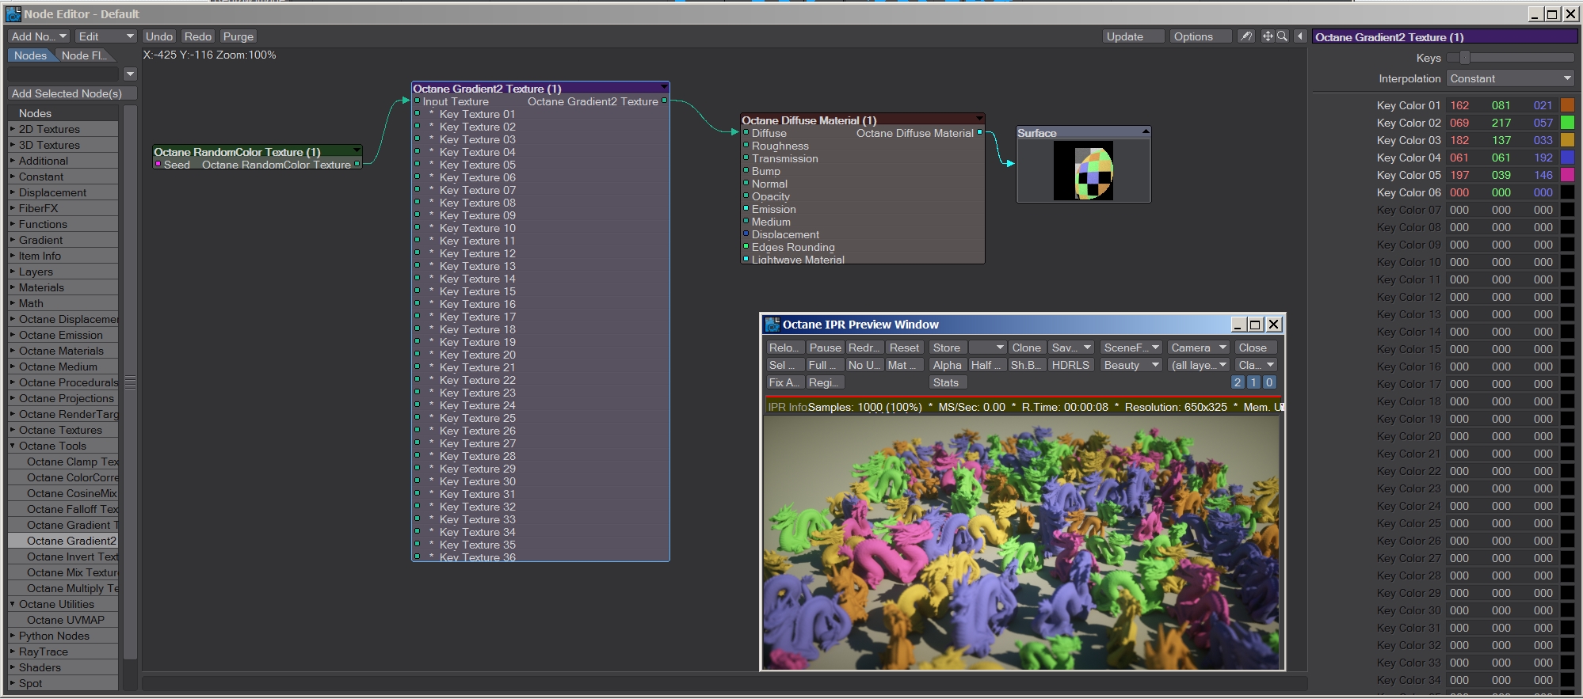Image resolution: width=1583 pixels, height=699 pixels.
Task: Click the number 0 button in IPR window
Action: click(x=1269, y=382)
